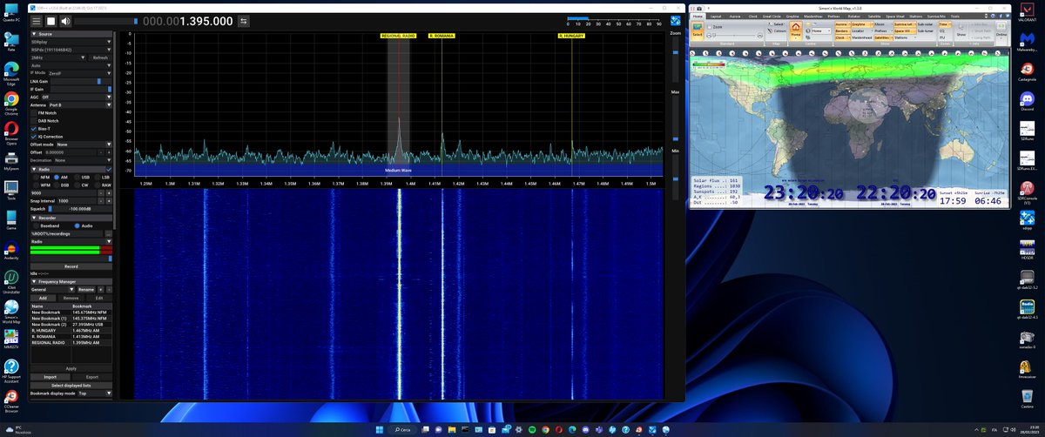Open Audacity desktop shortcut
Image resolution: width=1045 pixels, height=437 pixels.
pos(11,250)
